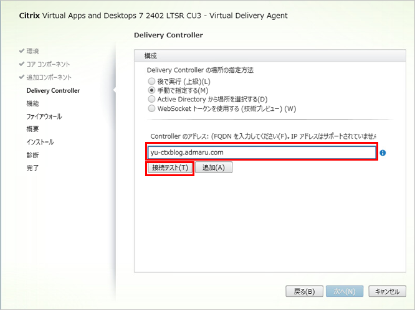
Task: Click the checkmark next to 追加コンポーネント
Action: tap(22, 77)
